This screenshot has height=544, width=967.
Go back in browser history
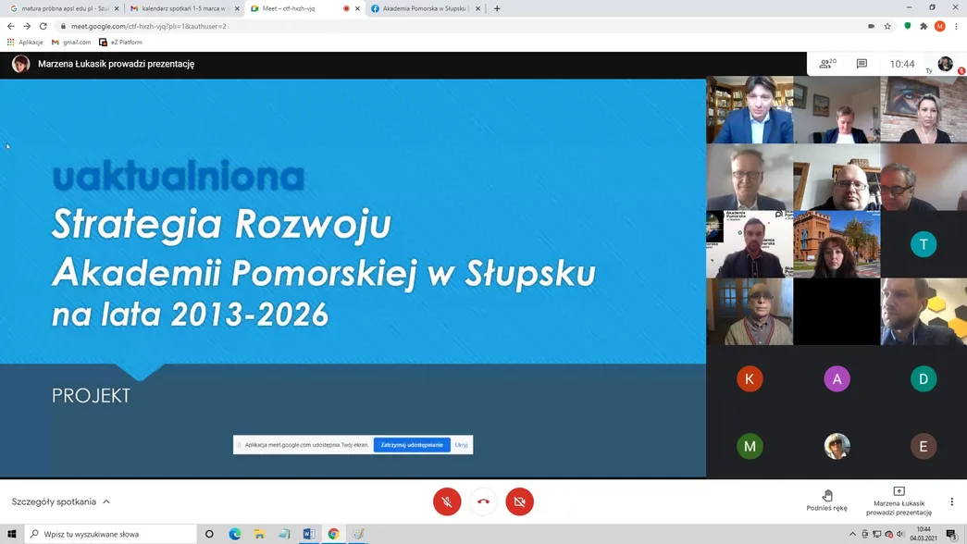10,26
